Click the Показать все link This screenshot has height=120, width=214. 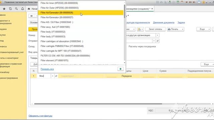[x=47, y=69]
